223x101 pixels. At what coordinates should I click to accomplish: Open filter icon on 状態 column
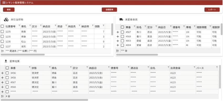click(50, 67)
